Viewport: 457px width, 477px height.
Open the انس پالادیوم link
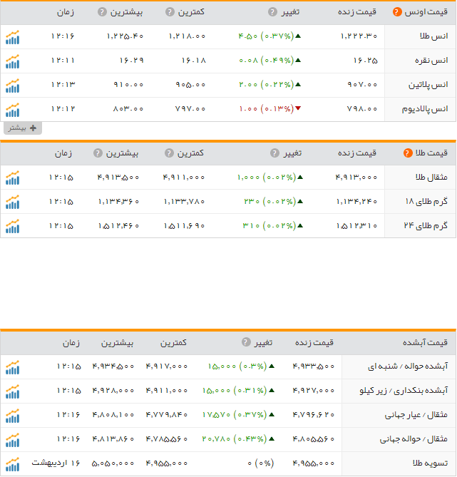[x=425, y=109]
